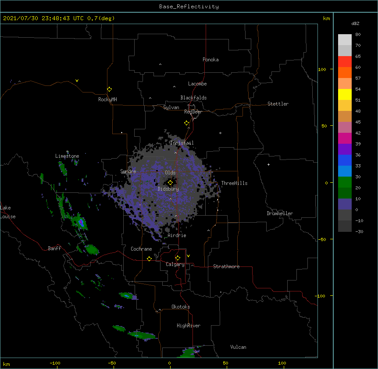Click the white plus marker west of Drumheller
Screen dimensions: 378x369
(x=268, y=164)
